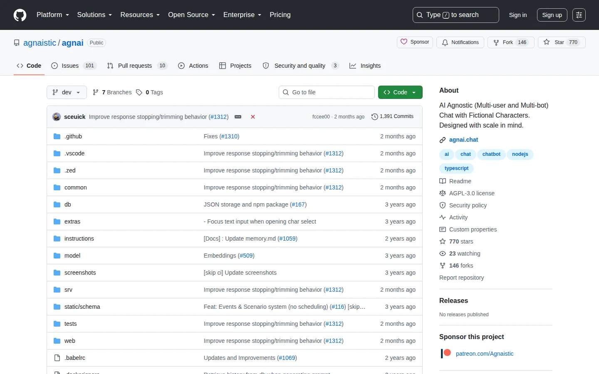The width and height of the screenshot is (599, 374).
Task: Open the dev branch selector dropdown
Action: coord(67,92)
